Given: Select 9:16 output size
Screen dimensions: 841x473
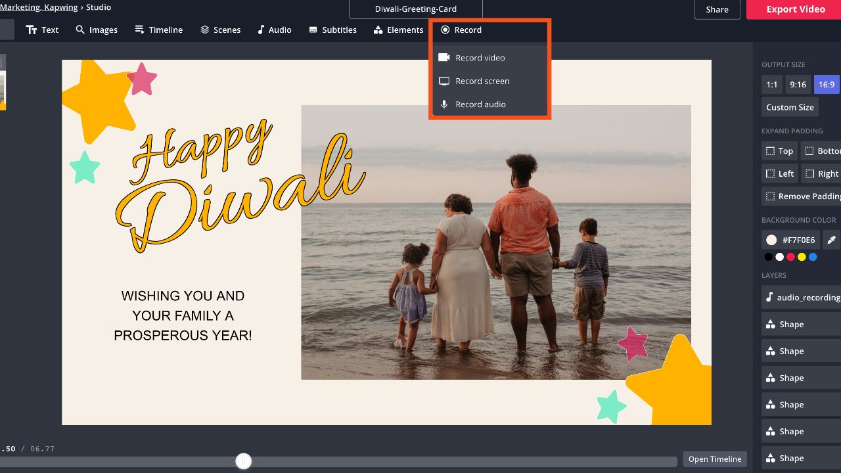Looking at the screenshot, I should (x=798, y=84).
